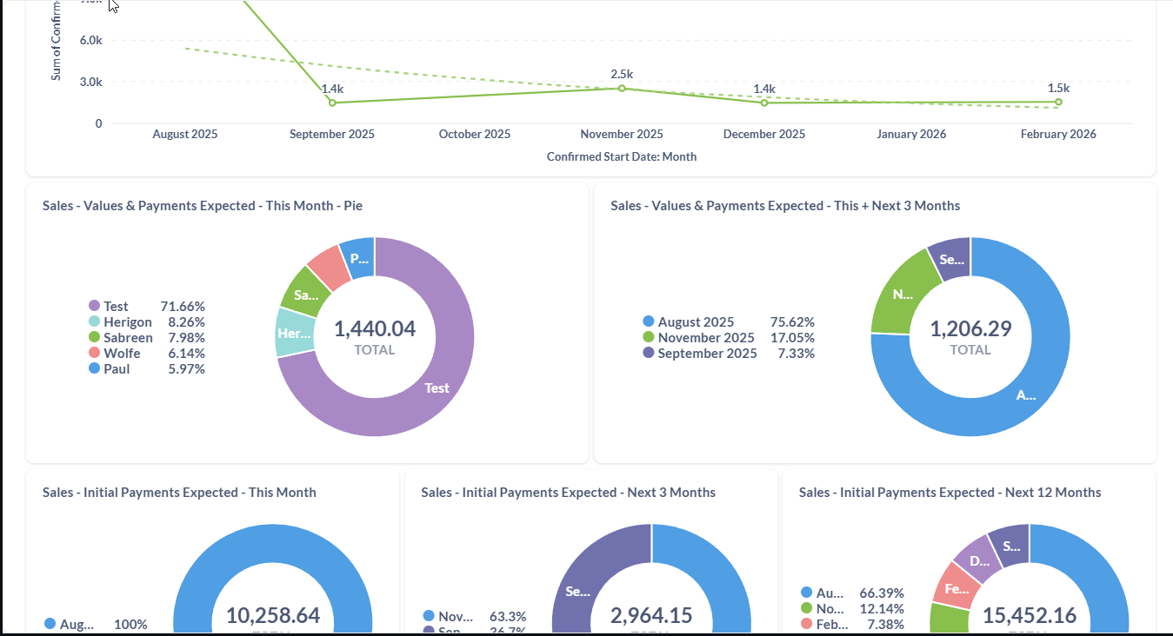Open 'Initial Payments Expected - Next 3 Months' title

coord(568,493)
